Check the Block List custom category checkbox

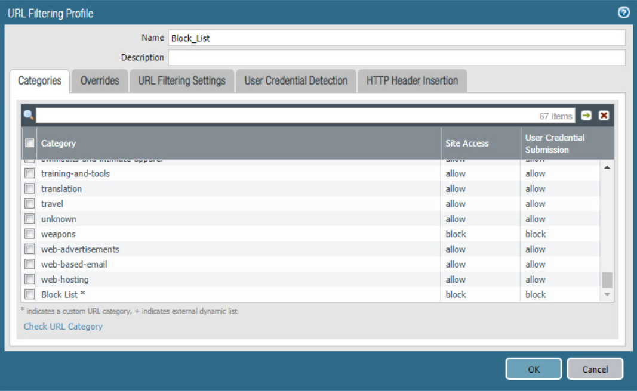pyautogui.click(x=29, y=294)
